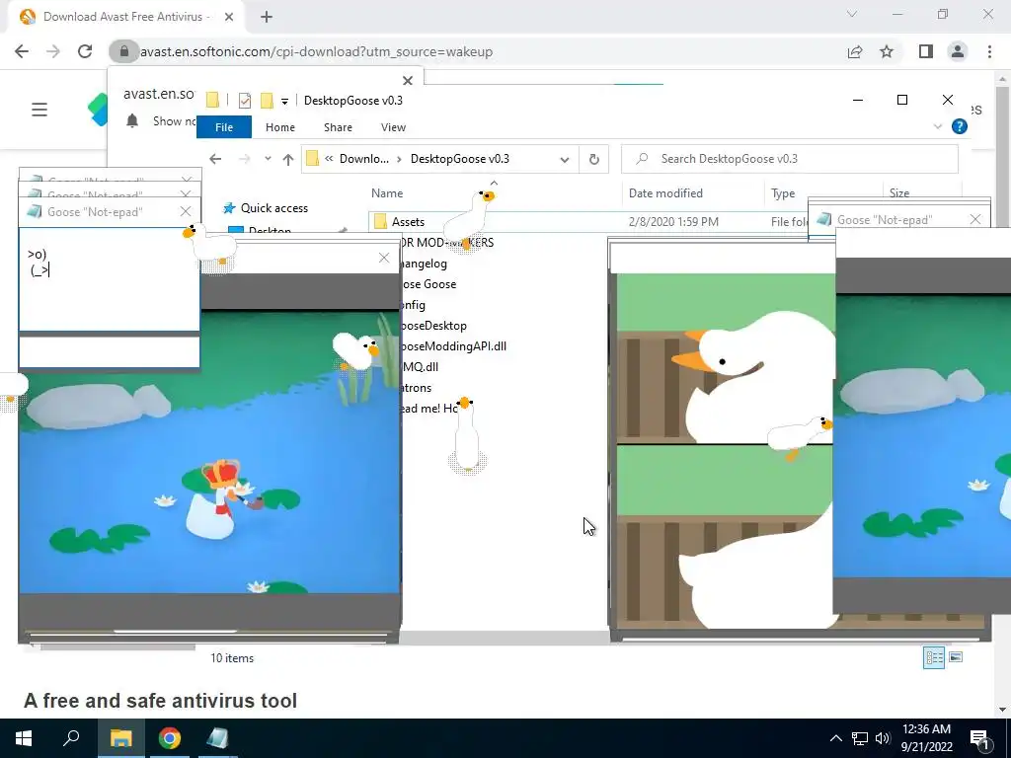Click the notification bell icon in Chrome popup

[132, 121]
